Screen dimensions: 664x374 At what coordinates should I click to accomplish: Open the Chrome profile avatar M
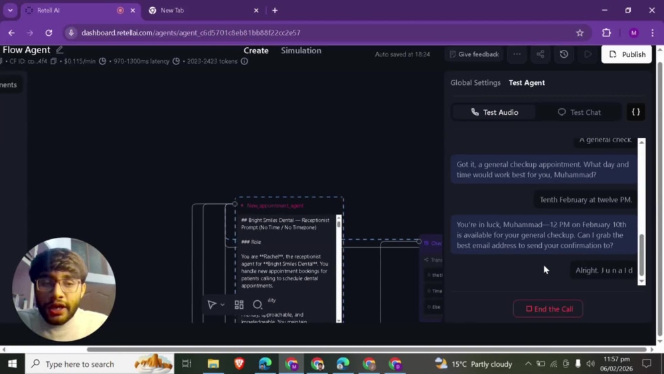[633, 33]
